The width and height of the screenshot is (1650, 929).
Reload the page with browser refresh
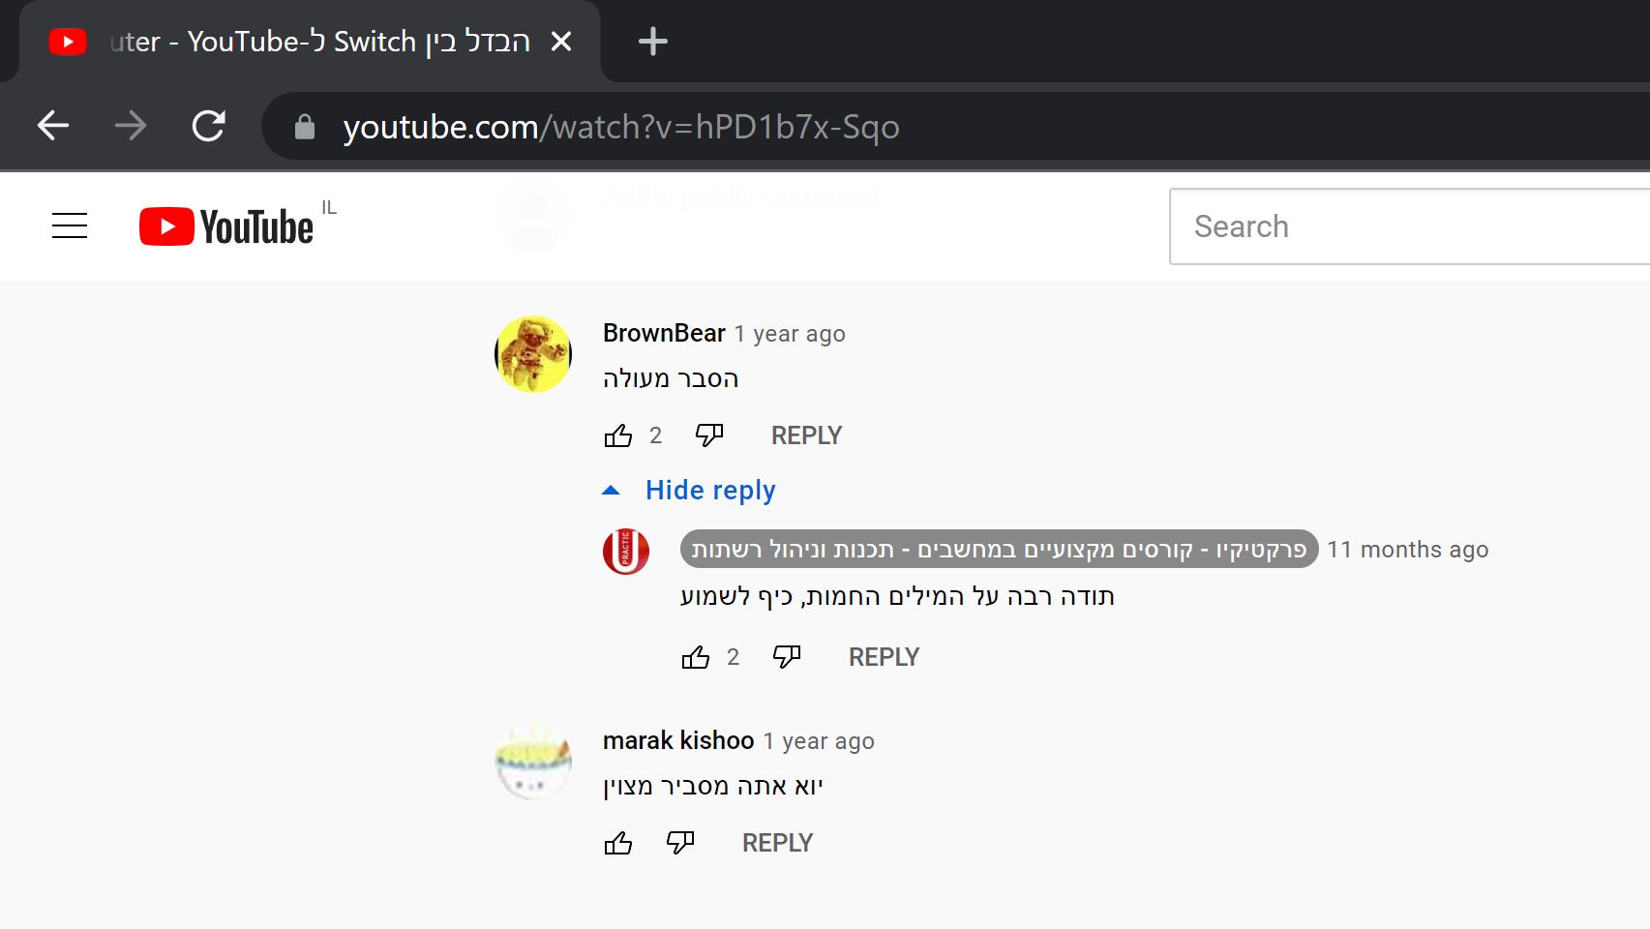[208, 126]
